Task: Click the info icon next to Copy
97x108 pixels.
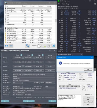Action: point(43,55)
